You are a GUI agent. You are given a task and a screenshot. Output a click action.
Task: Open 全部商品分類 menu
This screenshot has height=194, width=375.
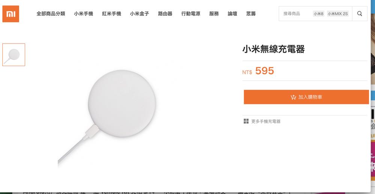click(x=51, y=14)
